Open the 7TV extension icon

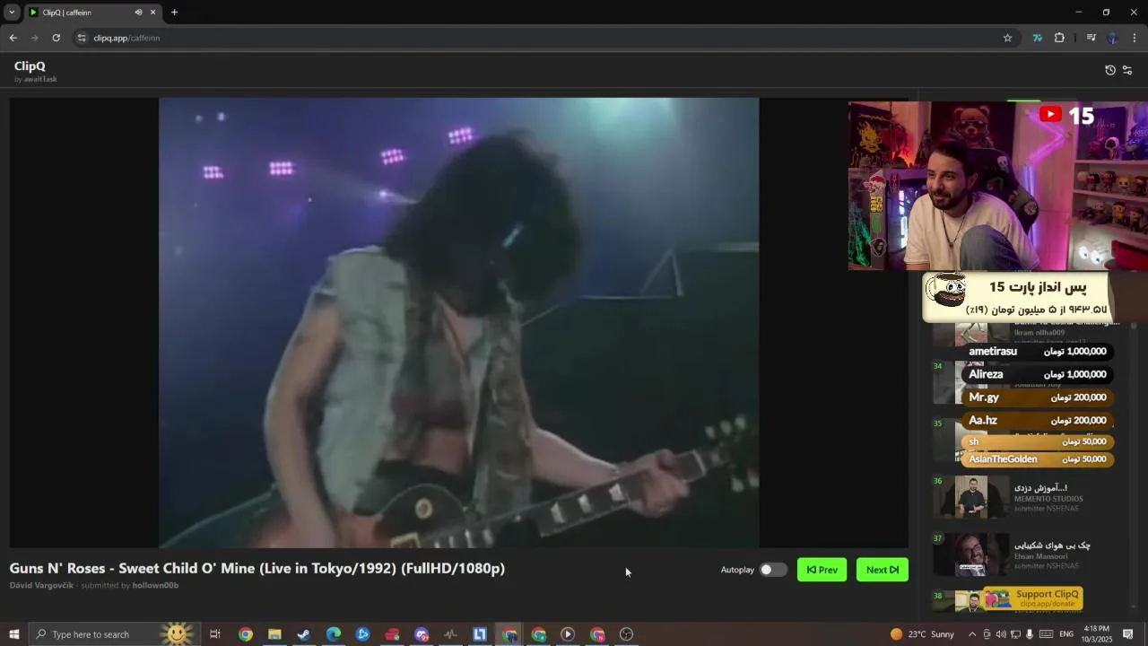tap(1037, 38)
